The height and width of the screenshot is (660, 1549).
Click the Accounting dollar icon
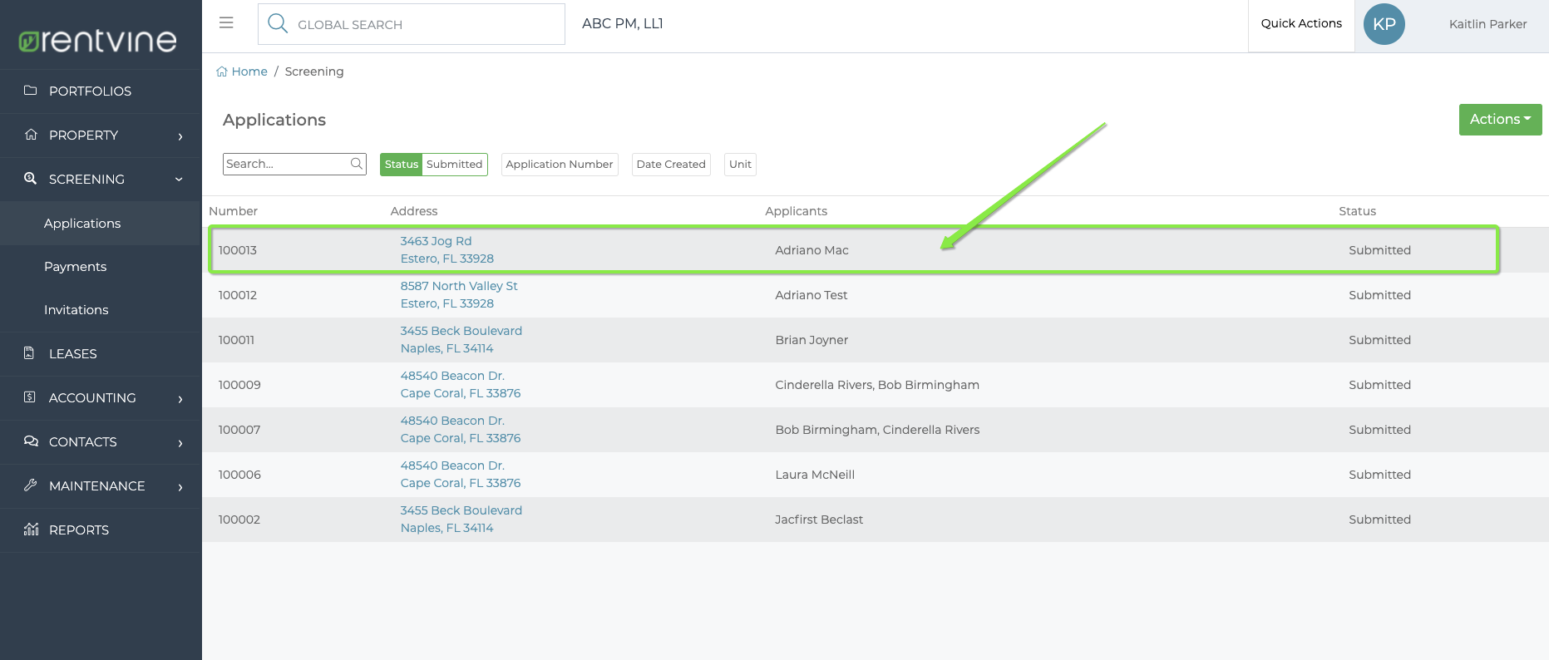pos(30,397)
